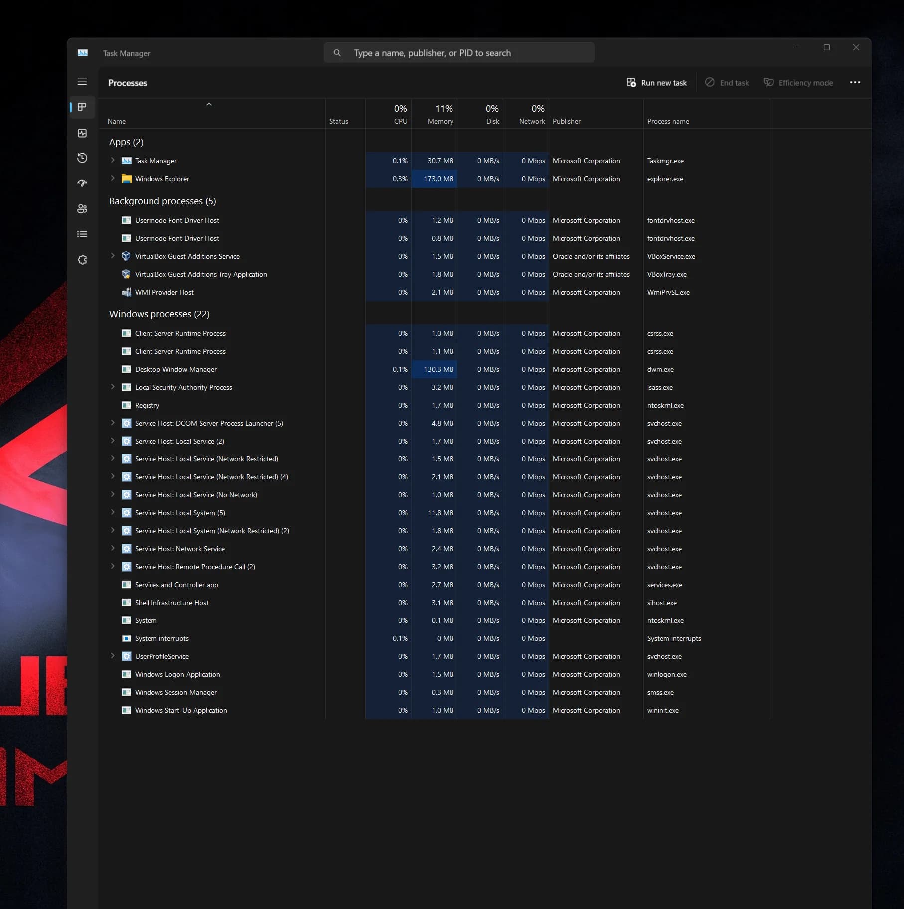Click Run new task button
This screenshot has width=904, height=909.
tap(656, 83)
